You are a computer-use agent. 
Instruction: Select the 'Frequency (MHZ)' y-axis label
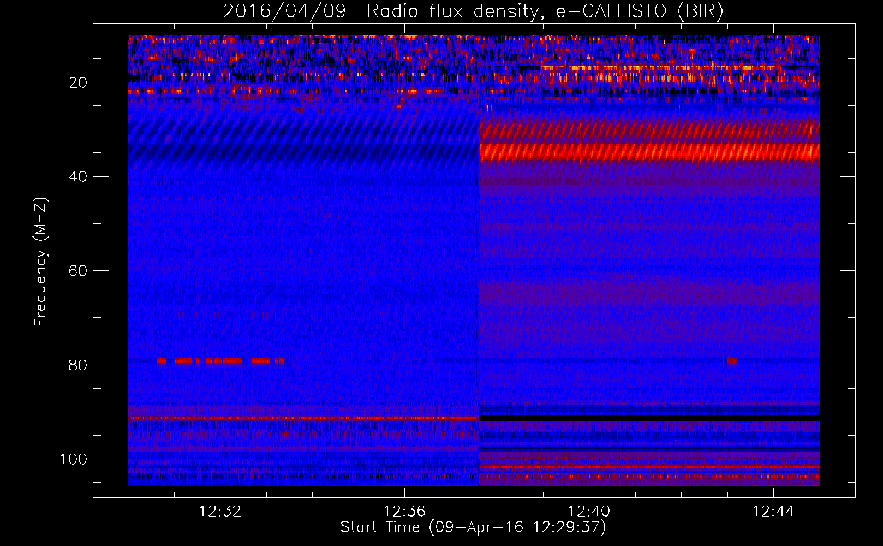coord(41,262)
